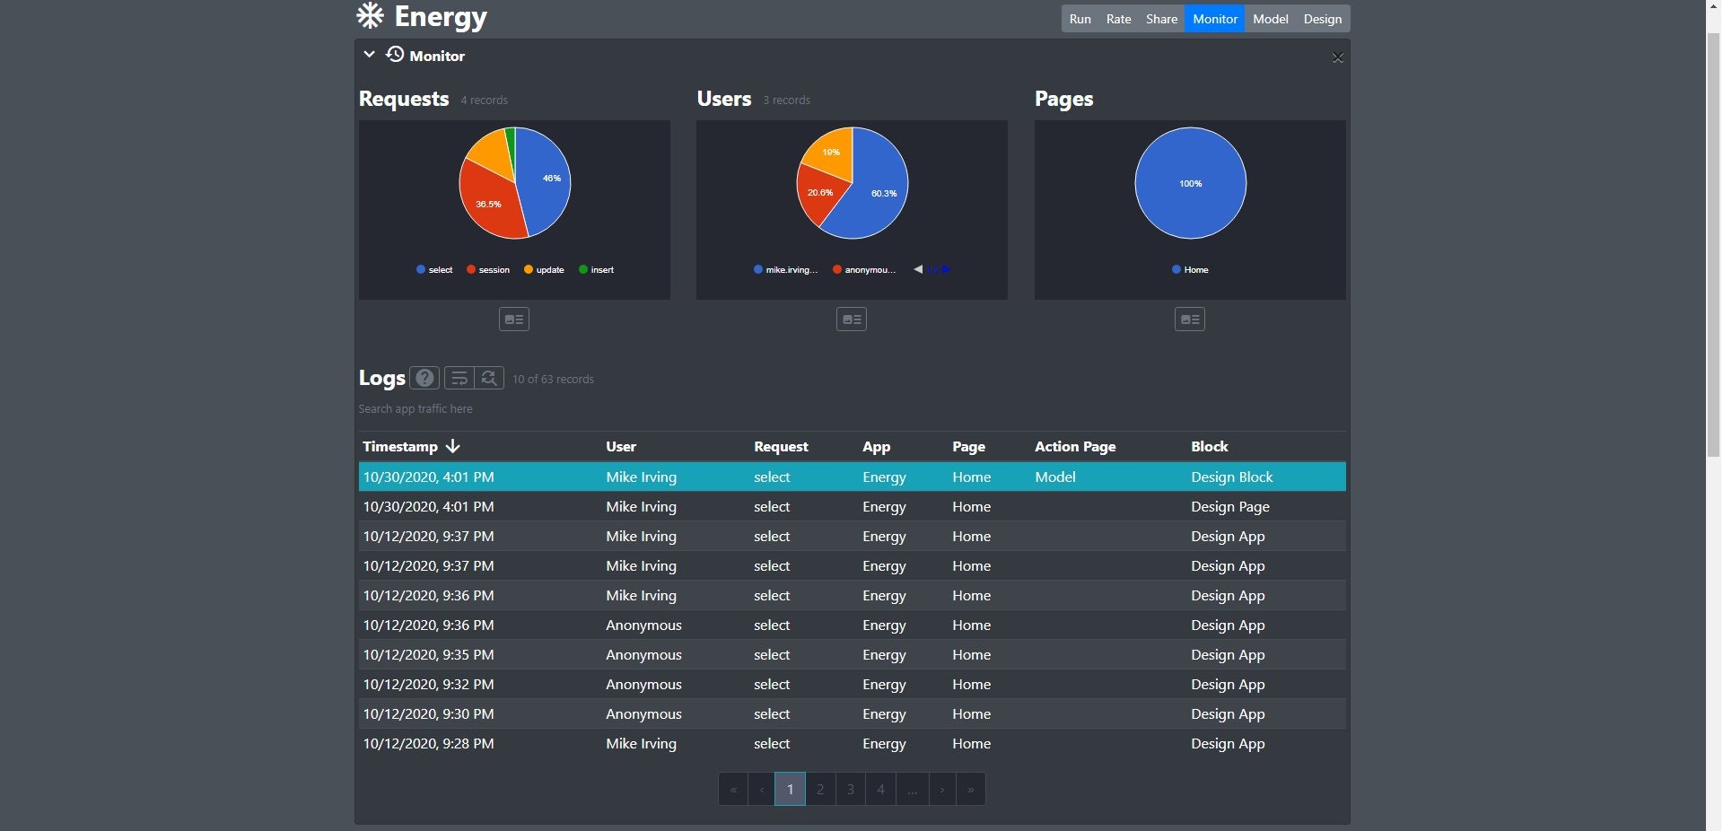Screen dimensions: 1723x831
Task: Sort logs by Block column
Action: click(x=1210, y=447)
